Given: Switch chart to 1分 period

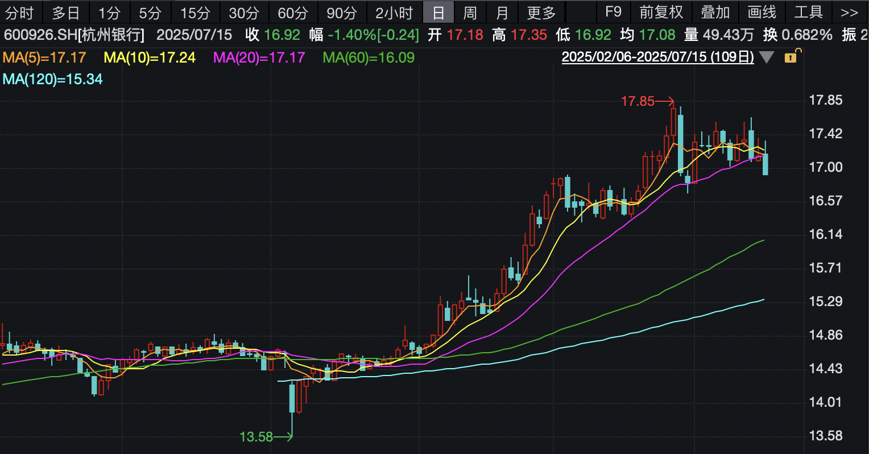Looking at the screenshot, I should click(x=109, y=13).
